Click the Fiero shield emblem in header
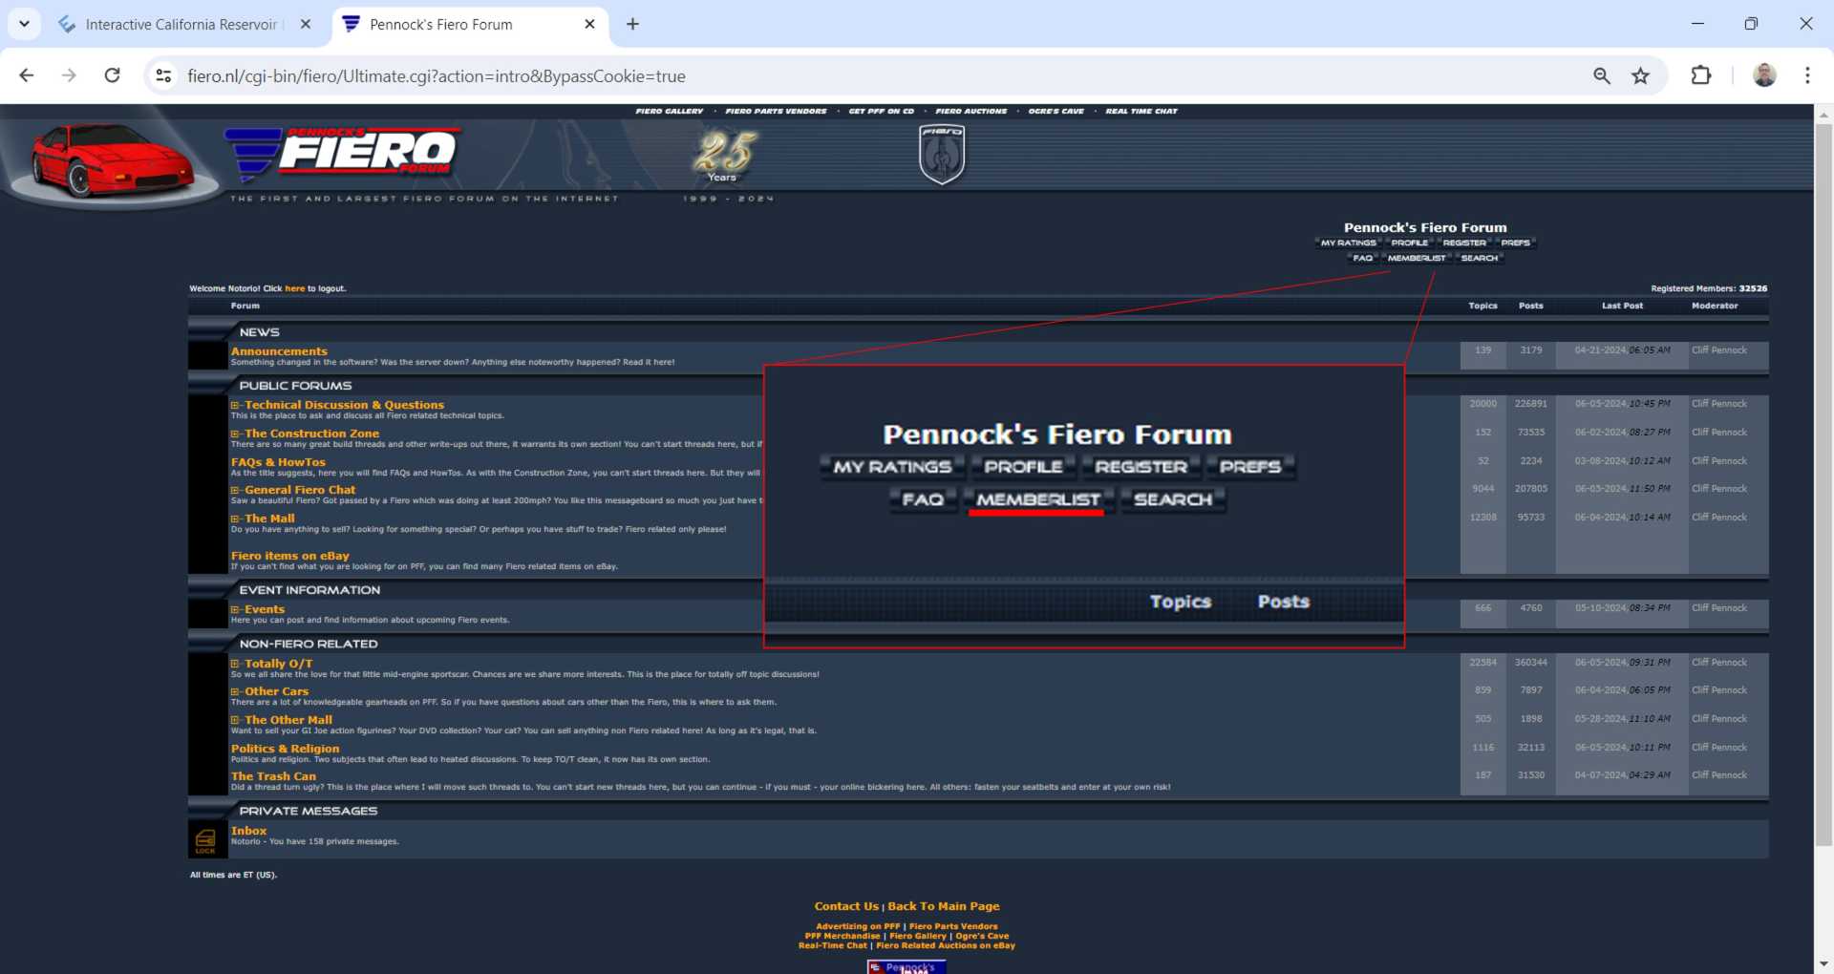 942,154
